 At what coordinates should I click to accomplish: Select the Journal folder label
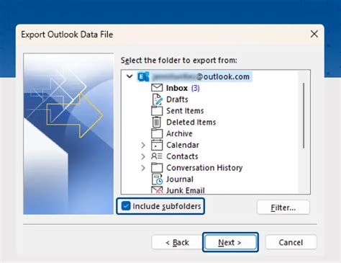180,179
